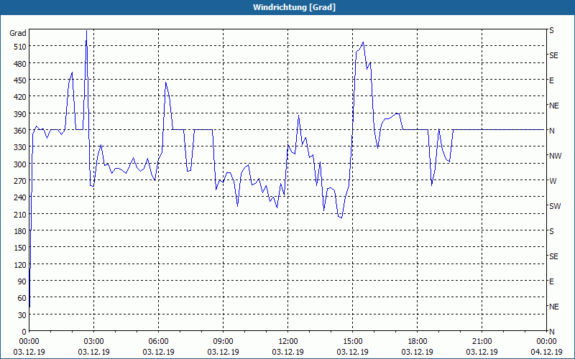Click the W compass label on the right axis

click(x=553, y=181)
